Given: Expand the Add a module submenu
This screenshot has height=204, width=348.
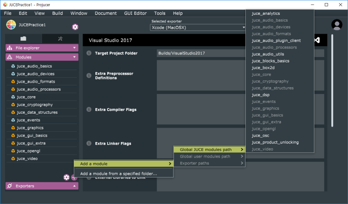Looking at the screenshot, I should [x=124, y=164].
